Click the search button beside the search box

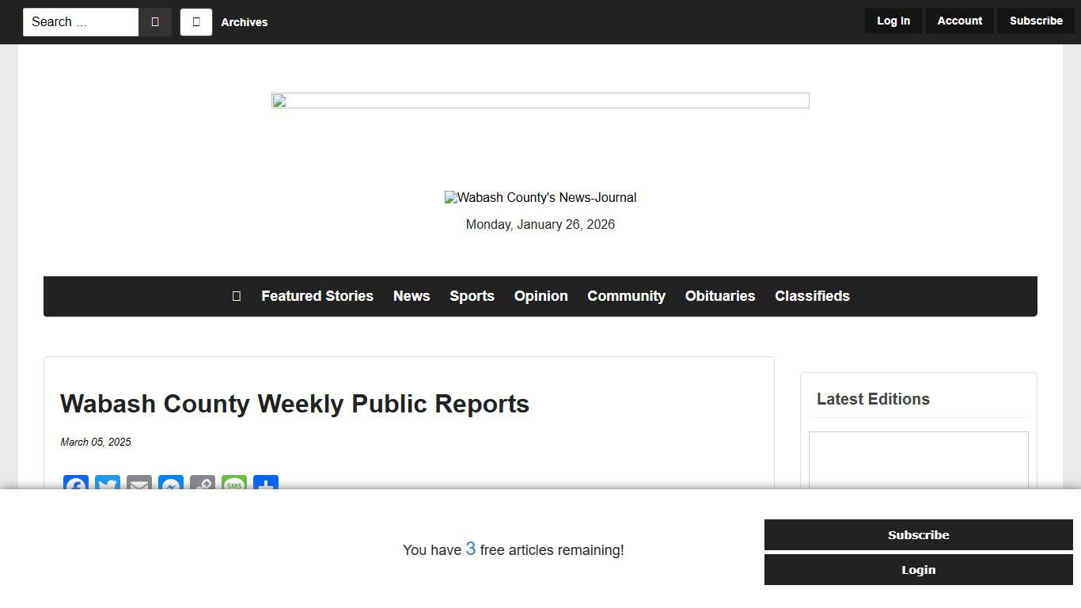155,21
